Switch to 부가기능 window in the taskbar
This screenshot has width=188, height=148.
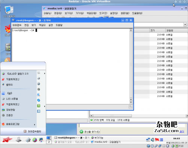[97, 138]
